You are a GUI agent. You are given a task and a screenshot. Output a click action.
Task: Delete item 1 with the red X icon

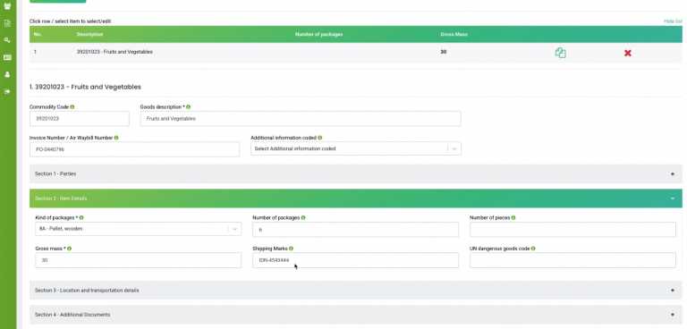click(x=627, y=53)
